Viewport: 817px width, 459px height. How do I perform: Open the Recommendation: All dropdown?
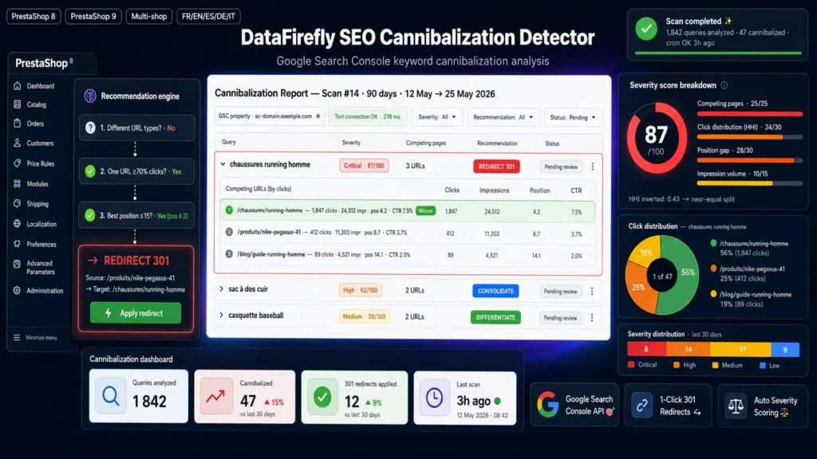(503, 117)
